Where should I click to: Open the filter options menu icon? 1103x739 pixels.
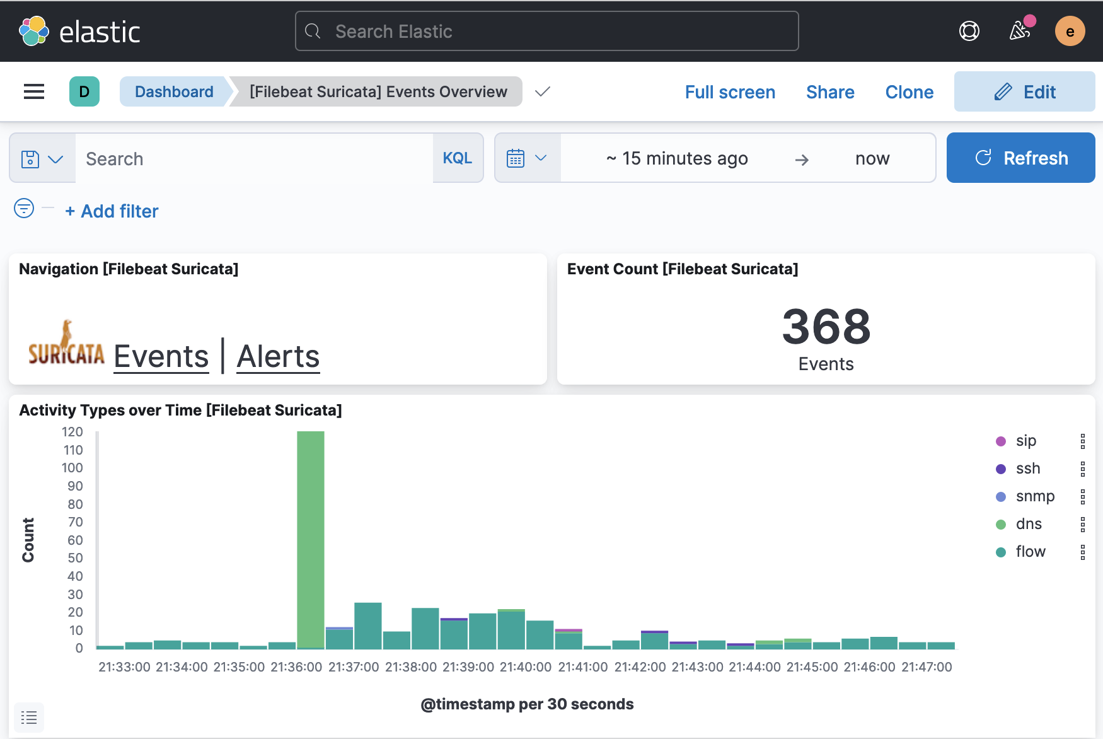point(24,208)
